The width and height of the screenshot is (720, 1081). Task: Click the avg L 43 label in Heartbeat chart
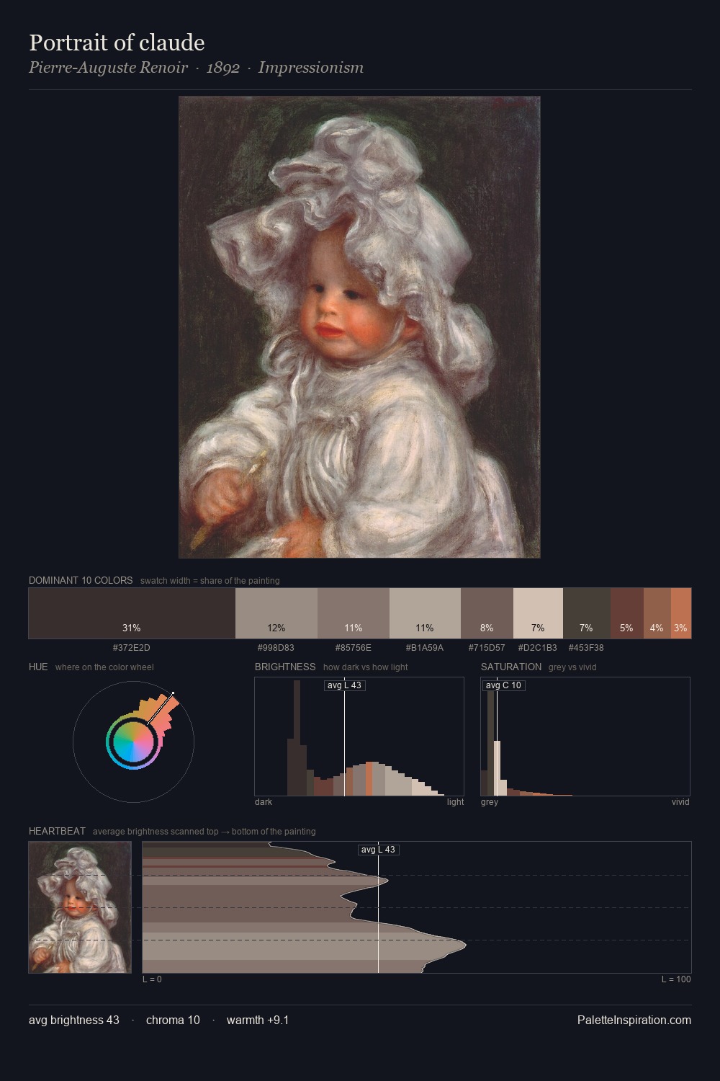tap(379, 850)
